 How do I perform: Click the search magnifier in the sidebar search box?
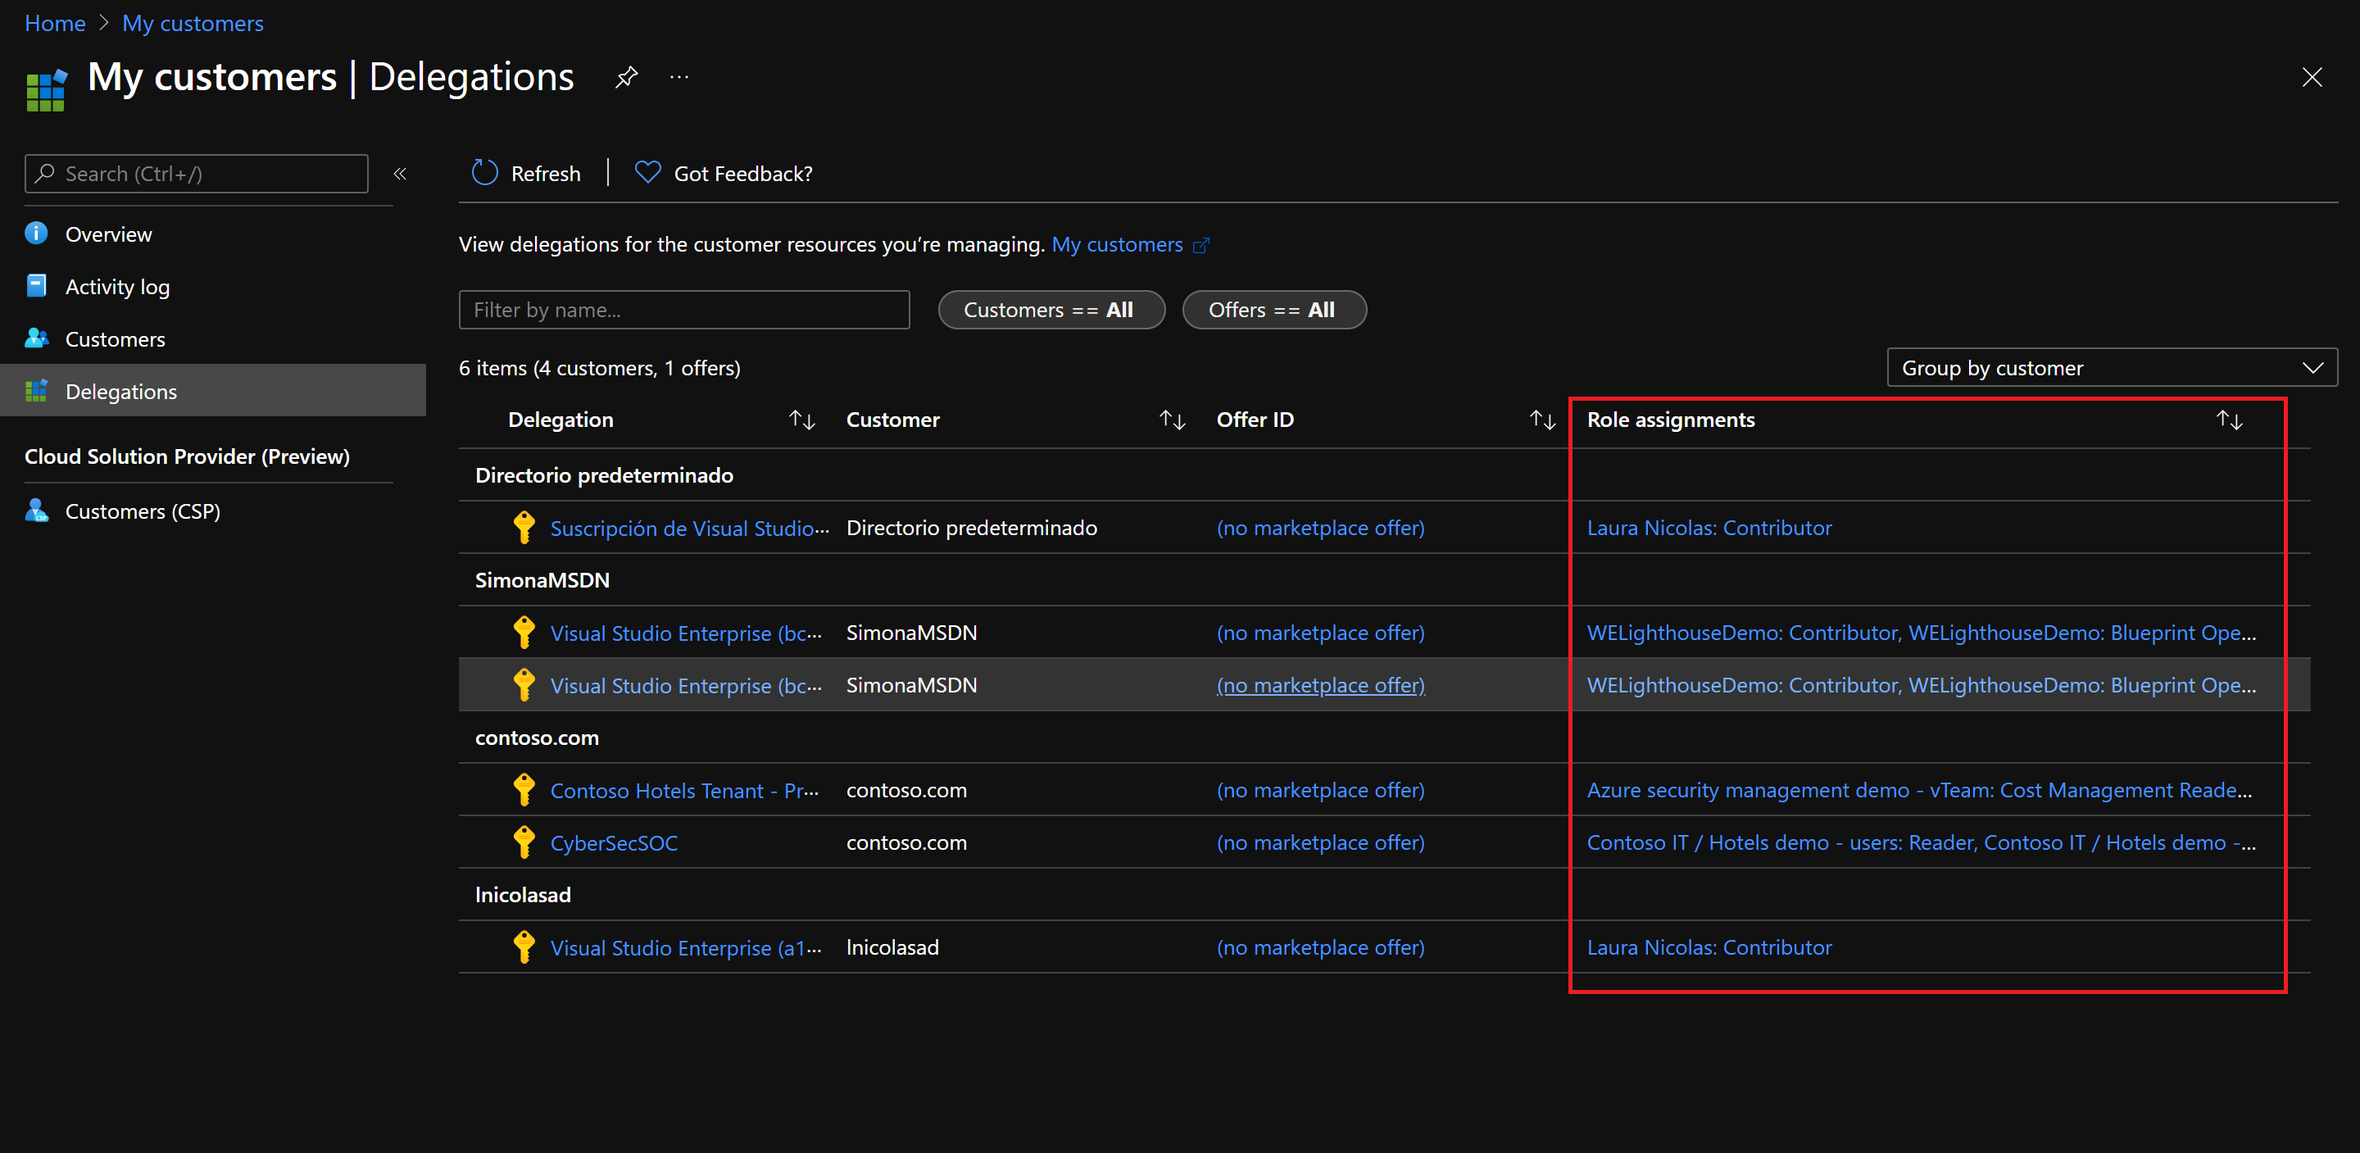tap(45, 173)
